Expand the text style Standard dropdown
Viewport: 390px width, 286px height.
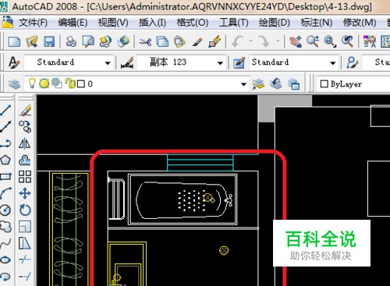pyautogui.click(x=108, y=63)
